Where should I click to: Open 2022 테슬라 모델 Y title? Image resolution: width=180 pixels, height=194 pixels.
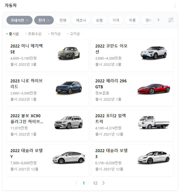(26, 153)
